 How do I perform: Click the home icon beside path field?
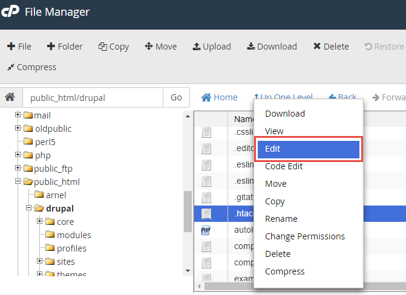(x=10, y=97)
